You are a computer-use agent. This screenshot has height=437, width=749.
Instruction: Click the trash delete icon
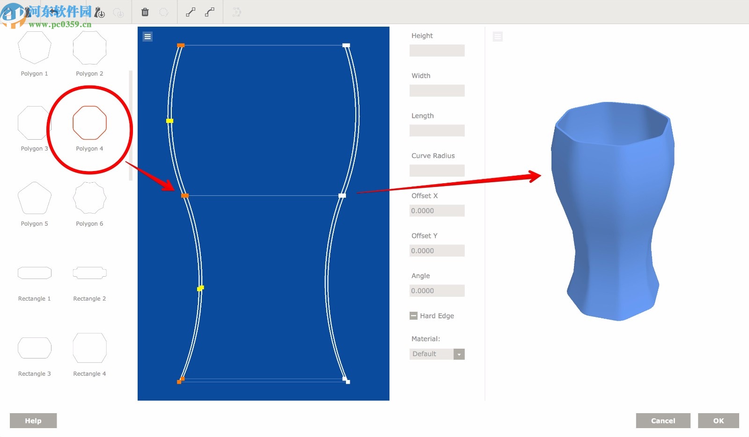click(145, 12)
